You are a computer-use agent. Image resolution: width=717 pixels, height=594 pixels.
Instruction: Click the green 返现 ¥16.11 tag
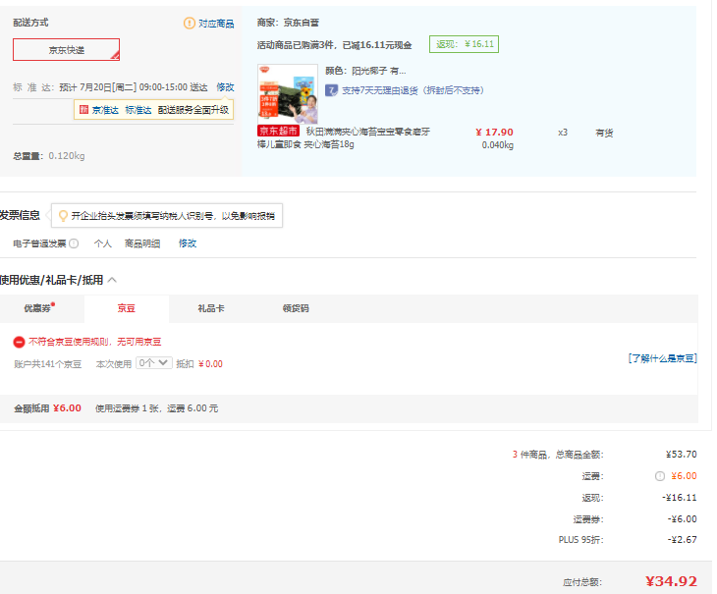coord(464,44)
